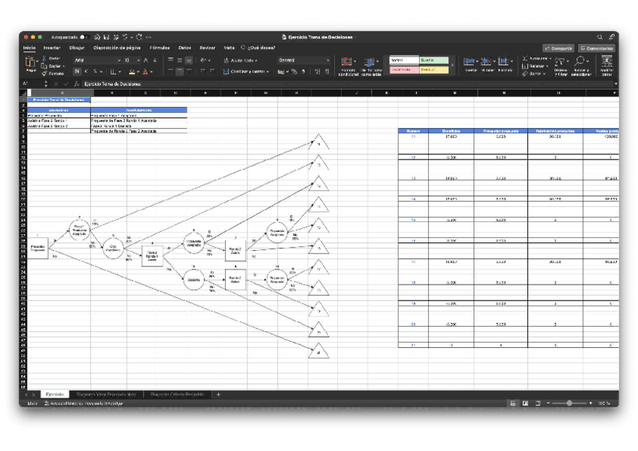Toggle italic formatting (K)
The height and width of the screenshot is (451, 638).
[86, 72]
